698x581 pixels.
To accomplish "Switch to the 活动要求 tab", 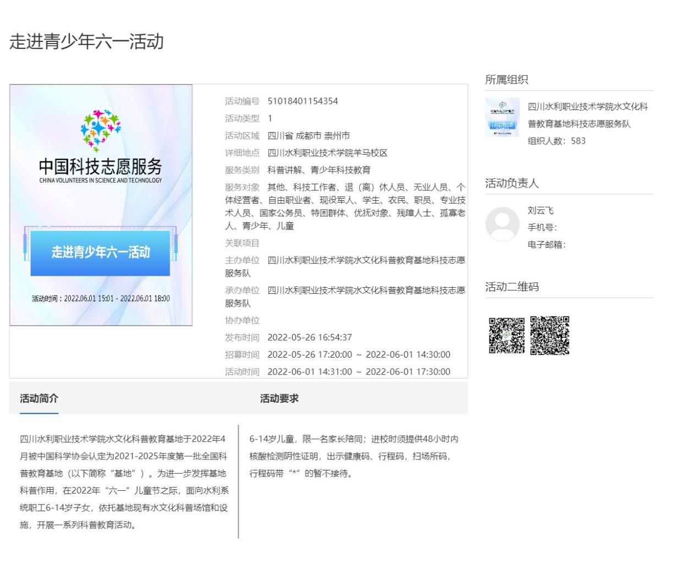I will click(279, 398).
